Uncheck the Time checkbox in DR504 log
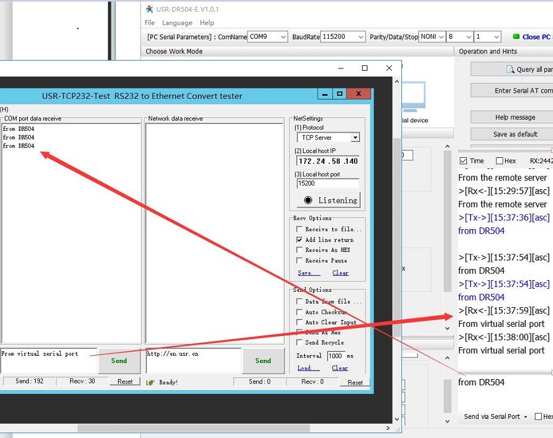Screen dimensions: 553x438 [463, 161]
